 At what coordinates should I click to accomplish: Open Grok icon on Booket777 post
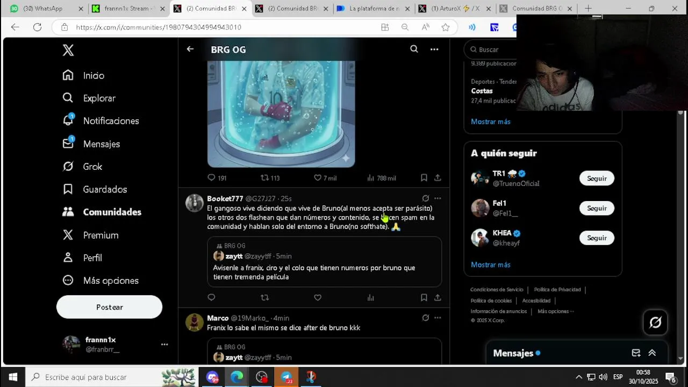(425, 198)
